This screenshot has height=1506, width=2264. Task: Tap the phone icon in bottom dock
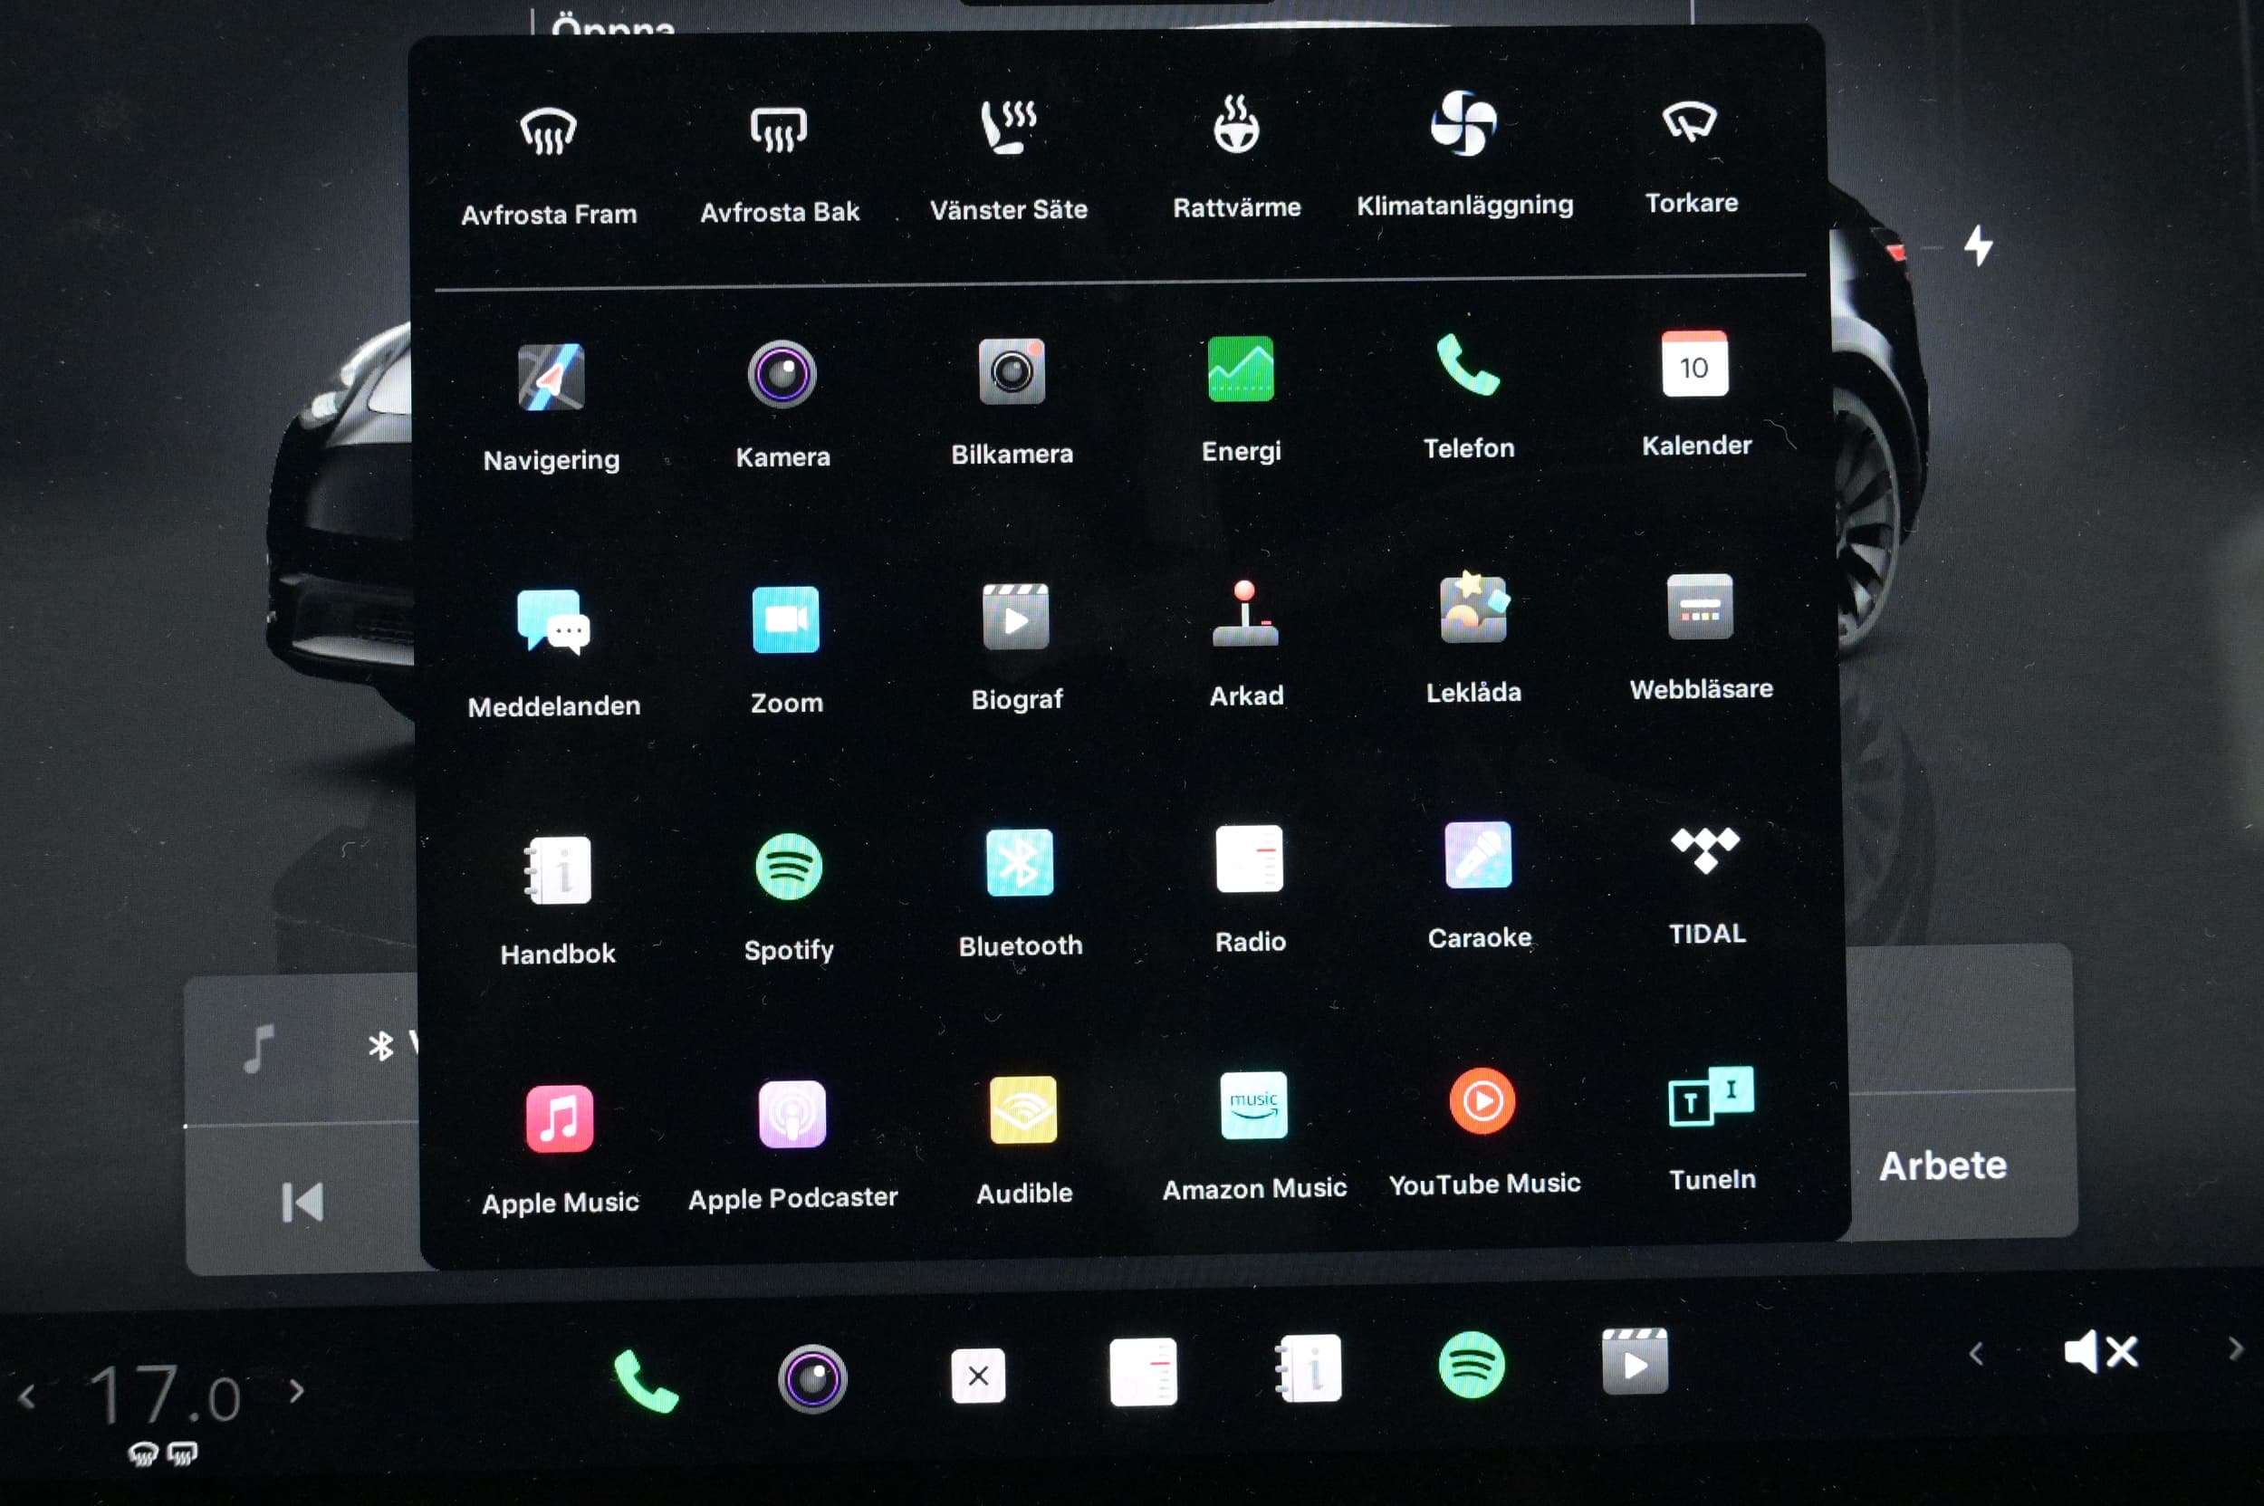(x=646, y=1381)
